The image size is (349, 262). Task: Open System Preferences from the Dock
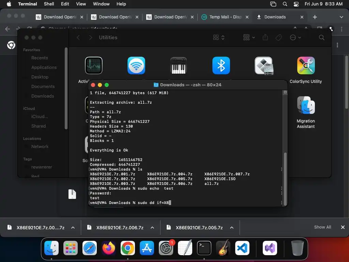(x=166, y=248)
